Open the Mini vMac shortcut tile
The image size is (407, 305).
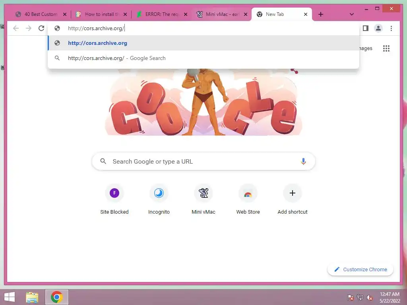click(203, 199)
